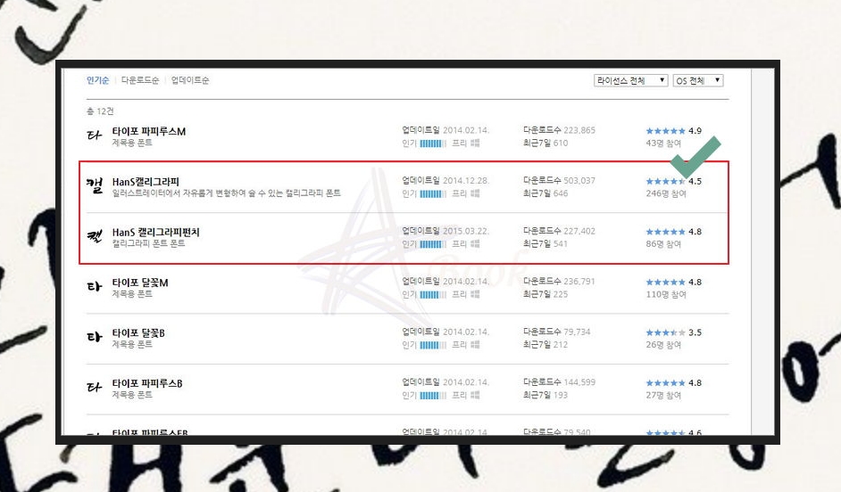Open the 타이포 달꽃M font link
Viewport: 841px width, 492px height.
click(x=140, y=283)
